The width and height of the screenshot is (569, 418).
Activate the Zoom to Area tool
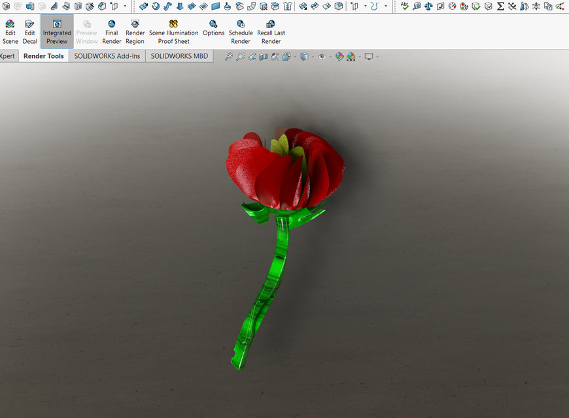(240, 57)
